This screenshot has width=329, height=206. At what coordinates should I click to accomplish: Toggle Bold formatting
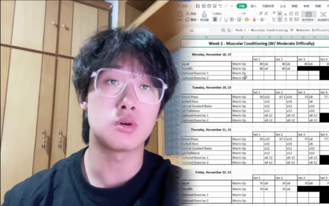215,19
